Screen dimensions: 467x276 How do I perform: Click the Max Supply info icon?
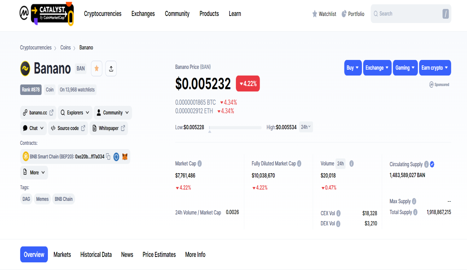pos(414,201)
